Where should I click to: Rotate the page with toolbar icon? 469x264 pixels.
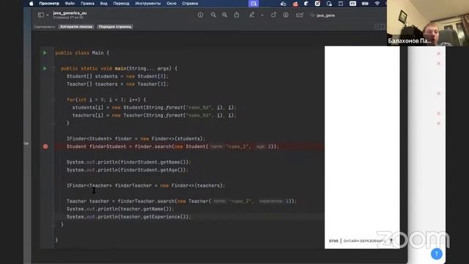[273, 15]
